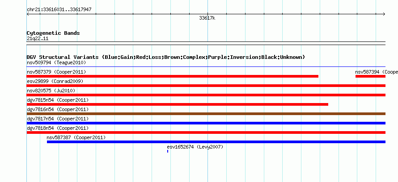Click the dgv7817n54 (Cooper2011) label
The image size is (398, 182).
58,119
